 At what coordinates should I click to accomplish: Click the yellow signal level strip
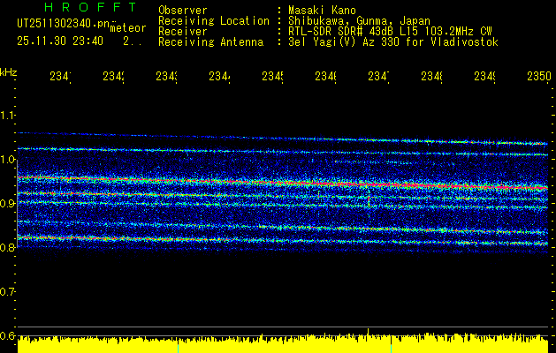[x=283, y=344]
